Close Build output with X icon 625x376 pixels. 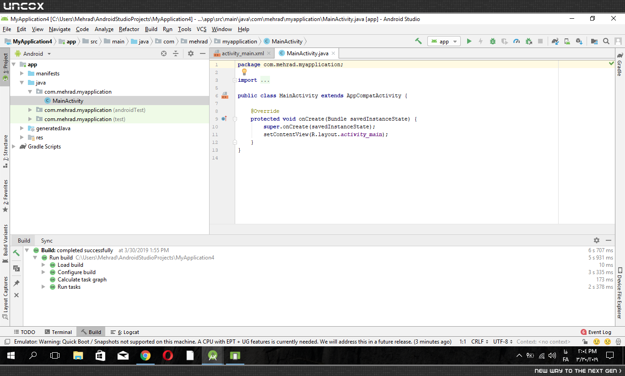16,295
